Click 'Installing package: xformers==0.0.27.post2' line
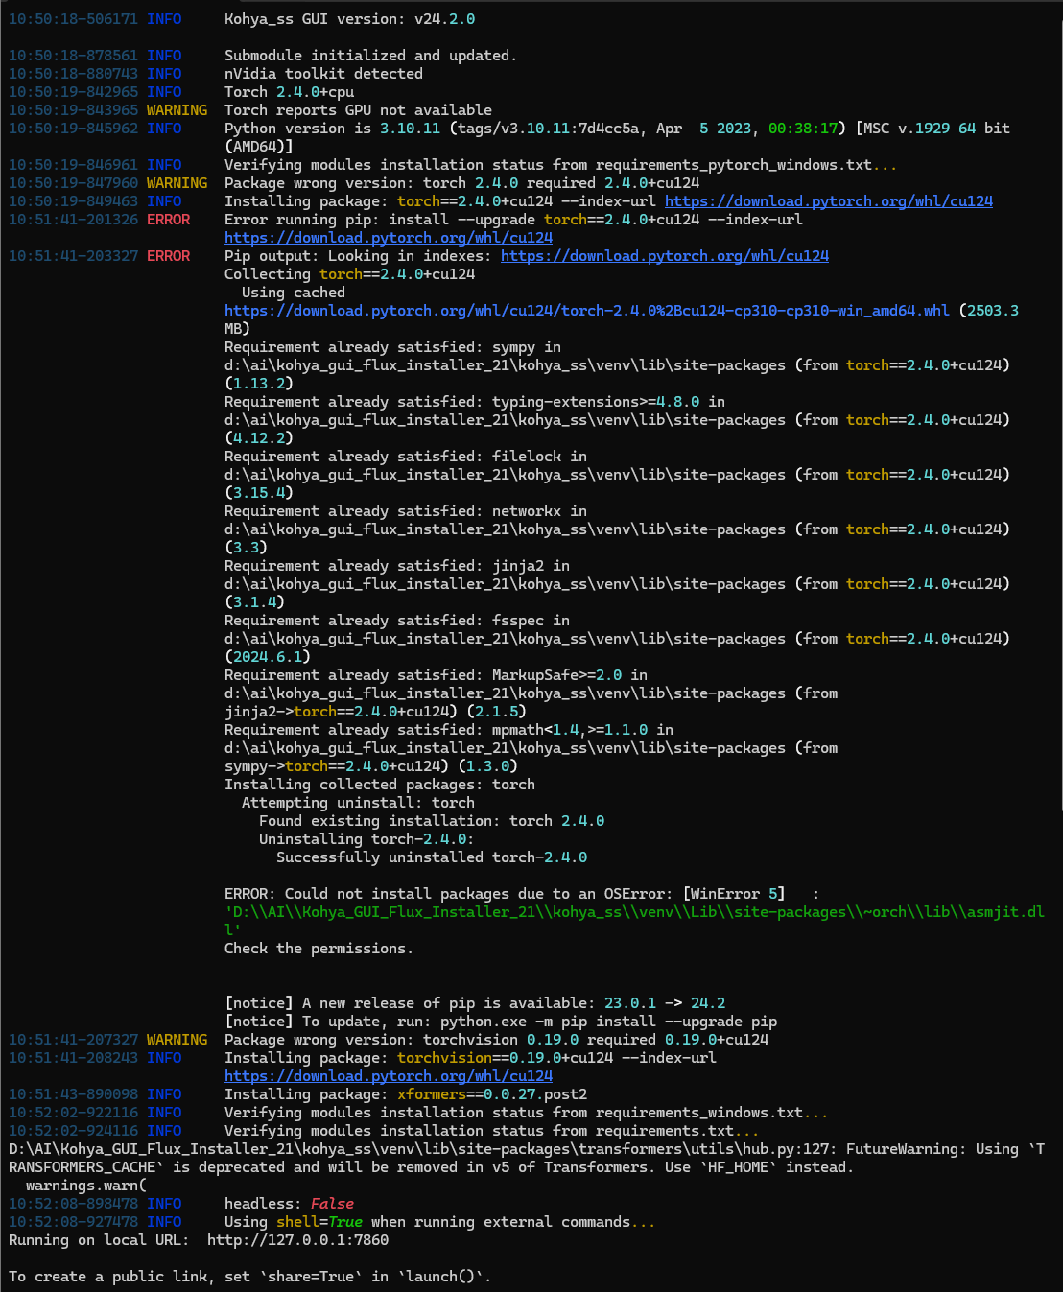 (x=405, y=1094)
